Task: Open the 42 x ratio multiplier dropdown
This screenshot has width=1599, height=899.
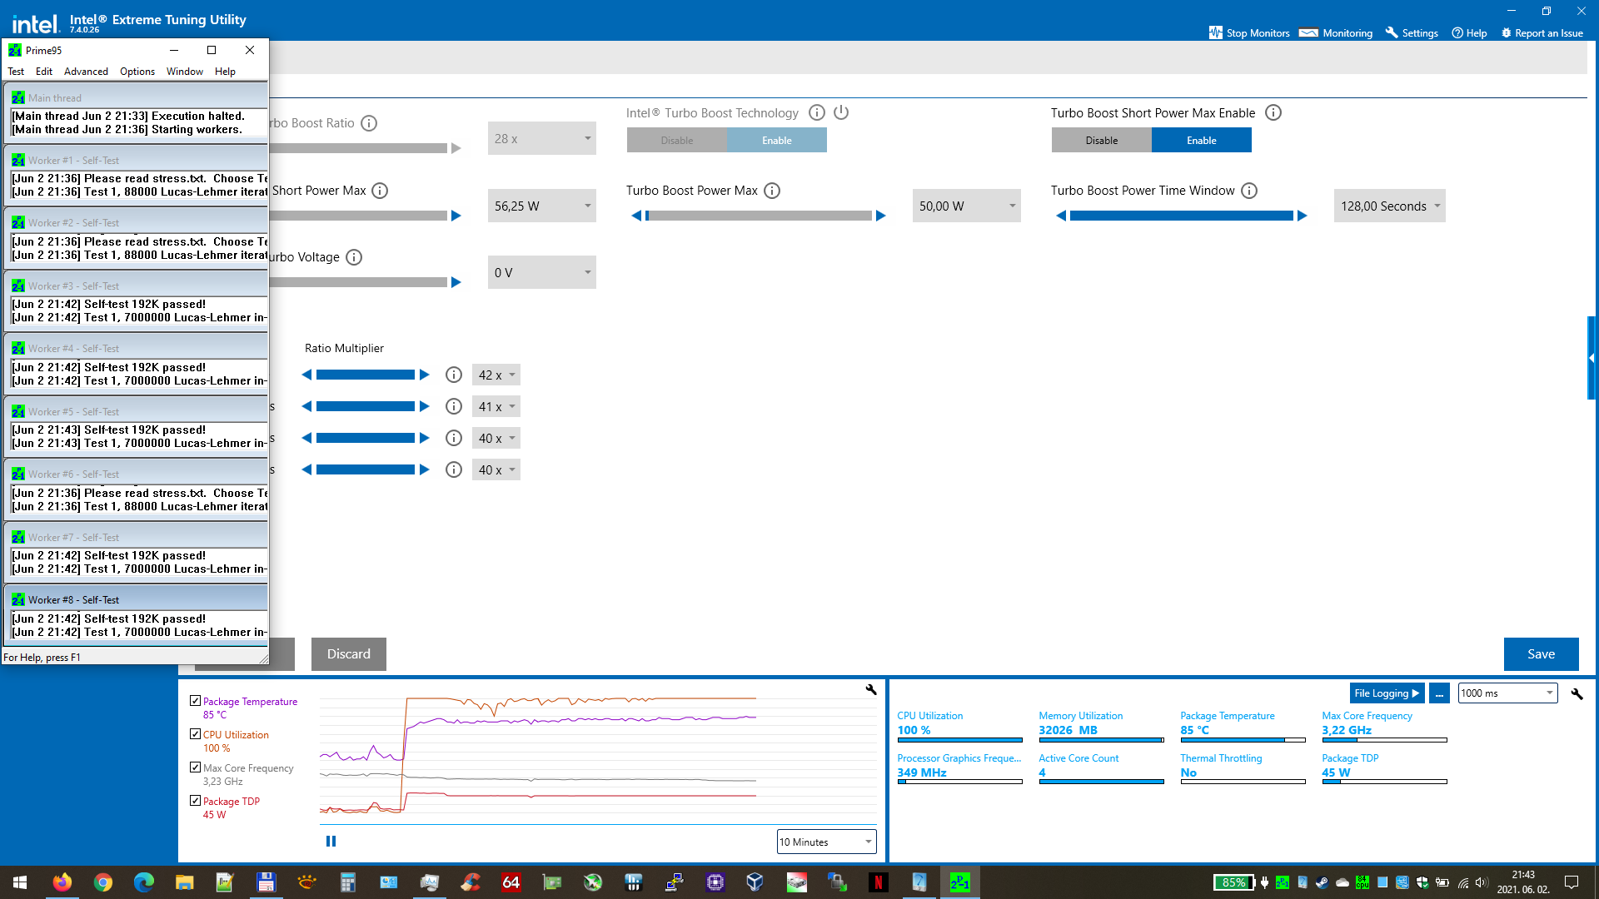Action: [496, 375]
